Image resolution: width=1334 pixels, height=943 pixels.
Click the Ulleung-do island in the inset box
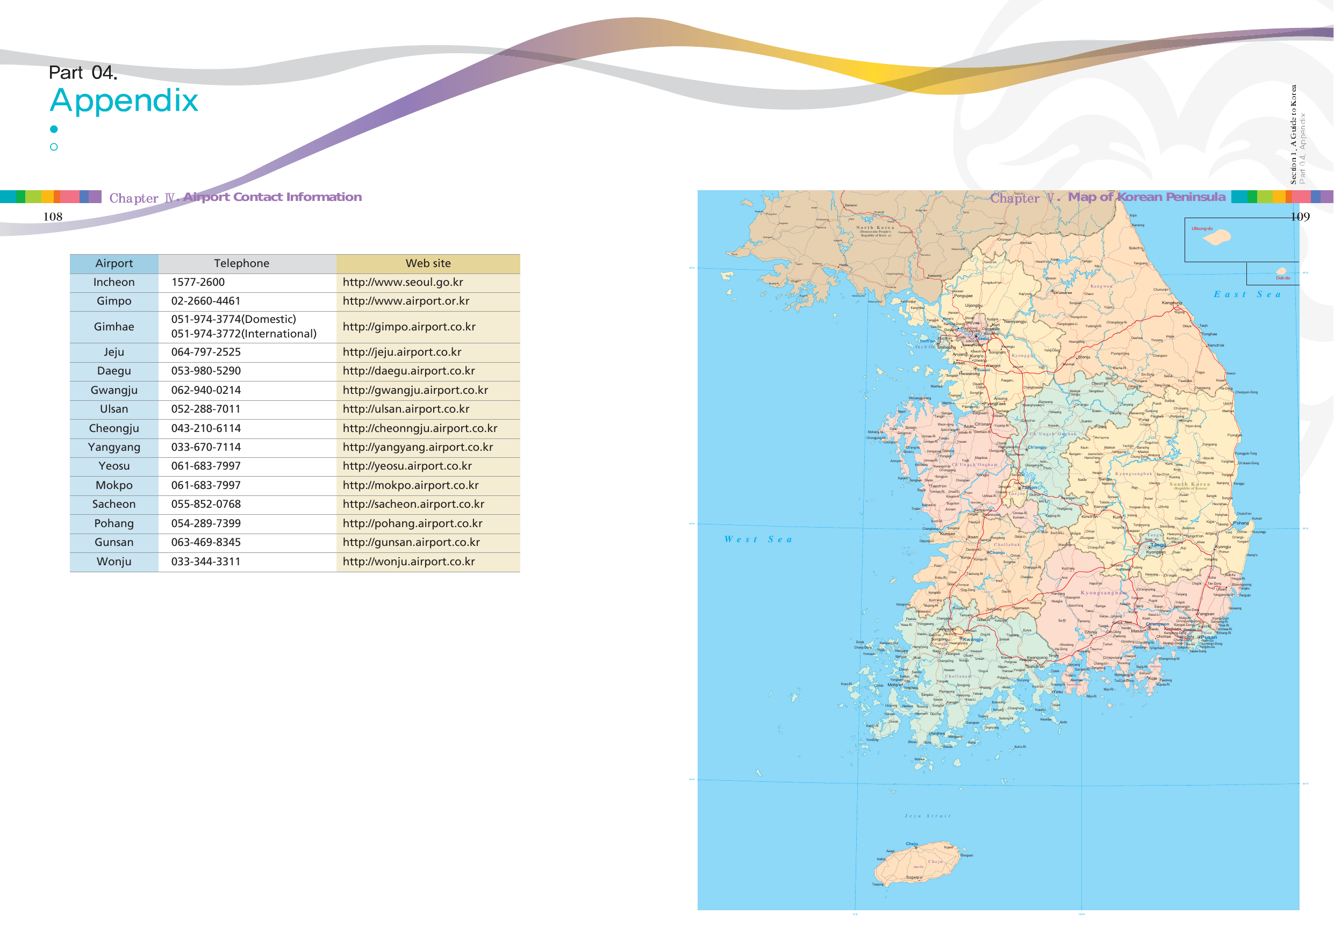click(1218, 236)
